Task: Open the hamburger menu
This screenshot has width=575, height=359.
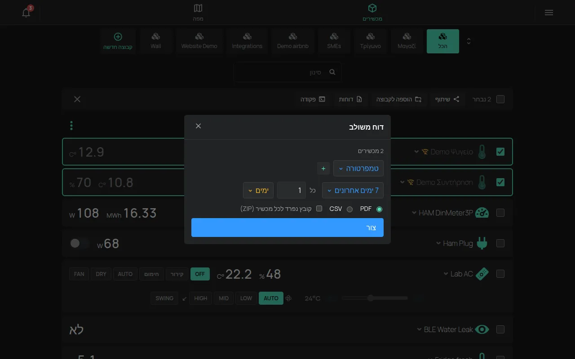Action: pos(548,13)
